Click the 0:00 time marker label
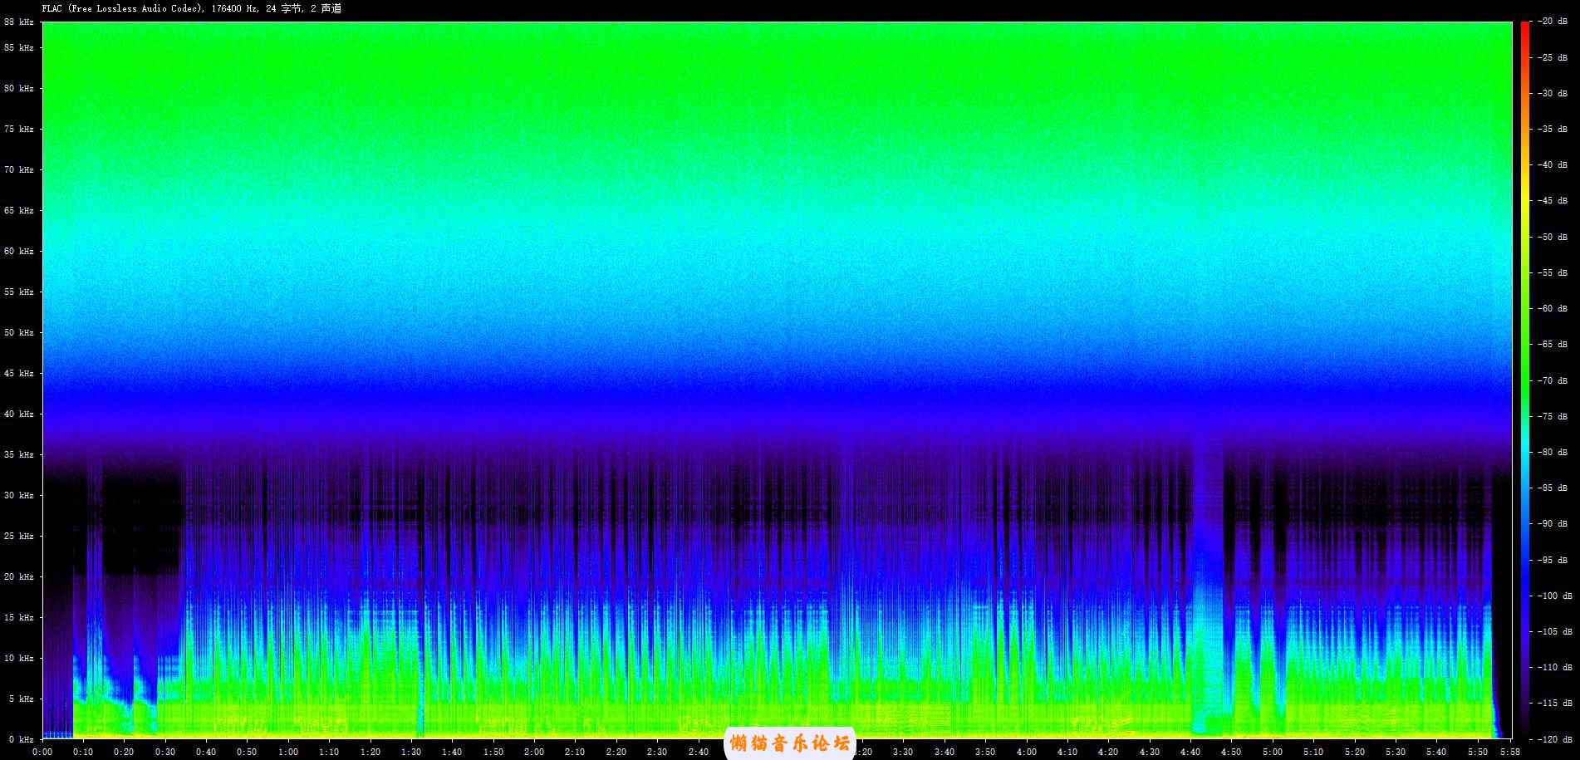This screenshot has width=1580, height=760. click(x=42, y=752)
